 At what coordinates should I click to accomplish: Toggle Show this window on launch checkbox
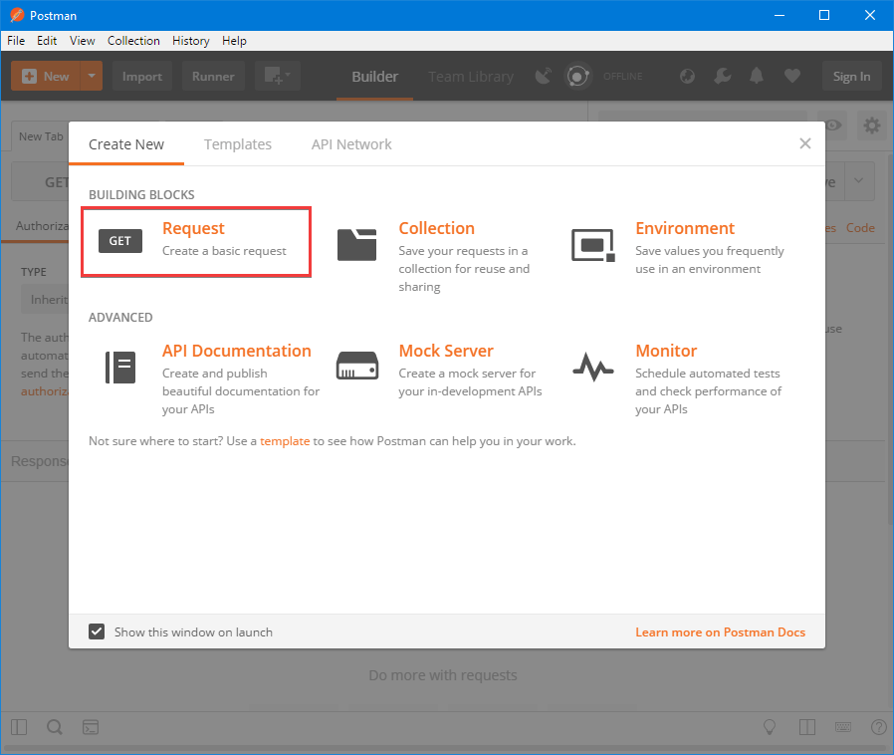97,631
